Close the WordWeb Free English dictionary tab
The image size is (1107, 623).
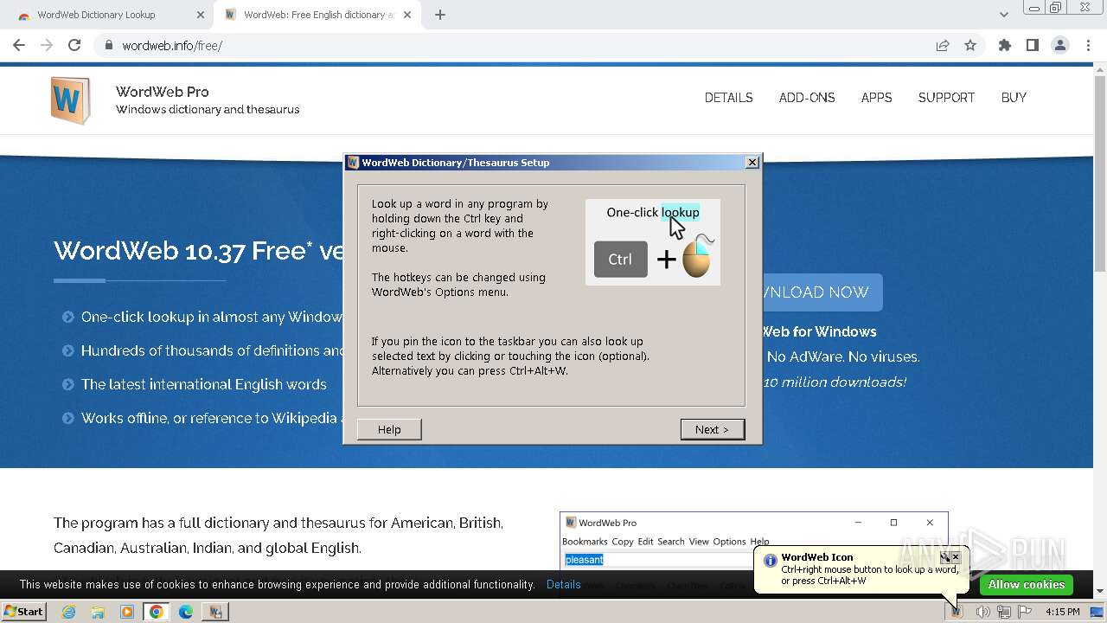[x=407, y=15]
